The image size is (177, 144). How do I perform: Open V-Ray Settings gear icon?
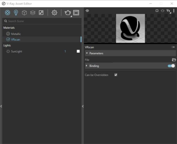[x=54, y=13]
